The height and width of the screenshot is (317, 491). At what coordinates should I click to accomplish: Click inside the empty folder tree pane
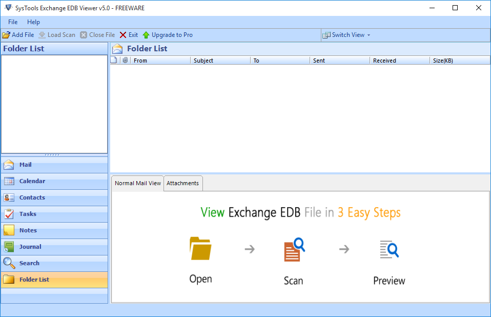point(54,104)
